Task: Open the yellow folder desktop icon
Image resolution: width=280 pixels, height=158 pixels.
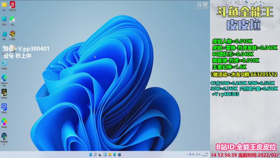Action: pos(4,6)
